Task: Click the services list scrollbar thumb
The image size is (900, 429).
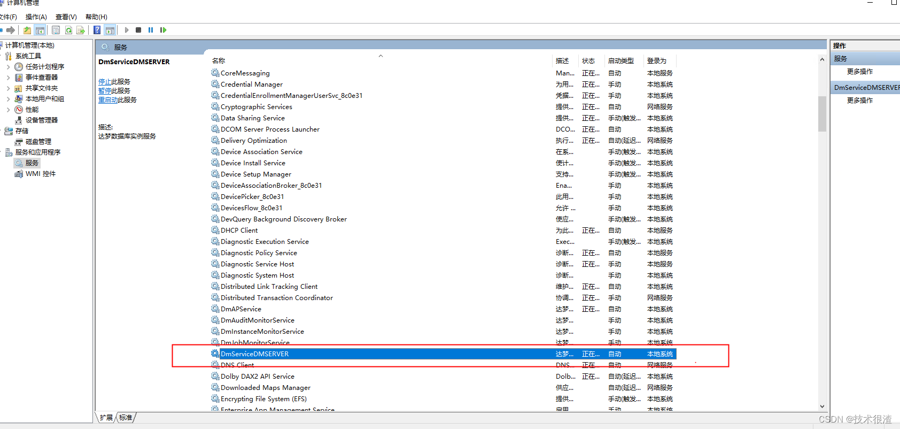Action: click(822, 113)
